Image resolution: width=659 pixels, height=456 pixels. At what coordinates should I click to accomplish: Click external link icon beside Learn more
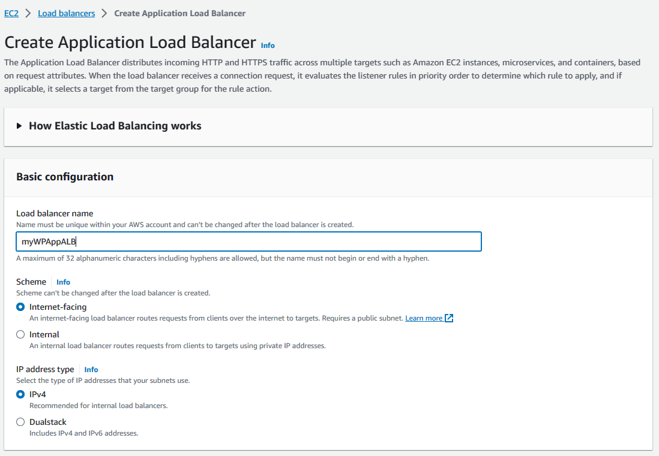point(449,318)
